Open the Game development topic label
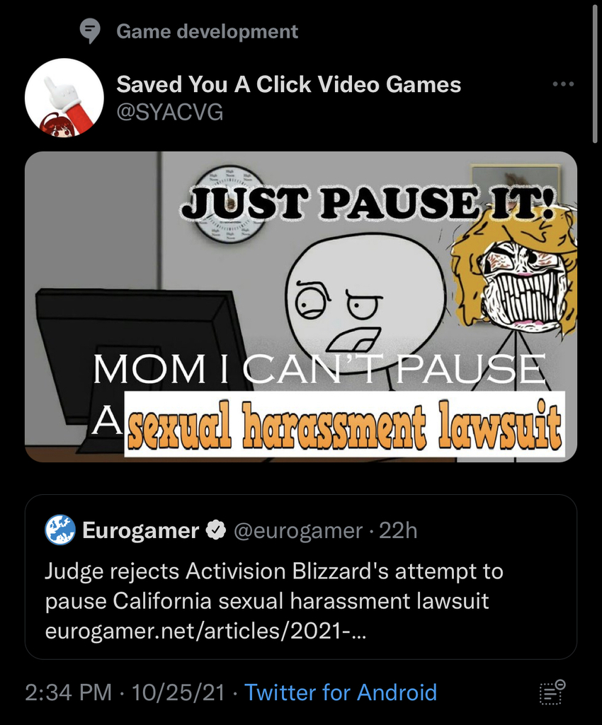Image resolution: width=602 pixels, height=725 pixels. click(207, 31)
